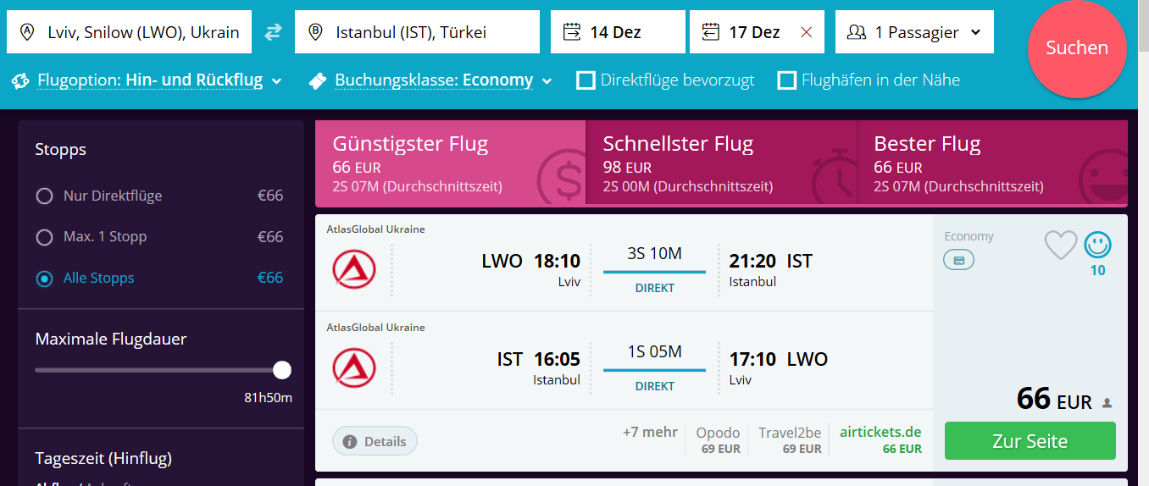This screenshot has width=1149, height=486.
Task: Clear return date with red X
Action: [x=807, y=32]
